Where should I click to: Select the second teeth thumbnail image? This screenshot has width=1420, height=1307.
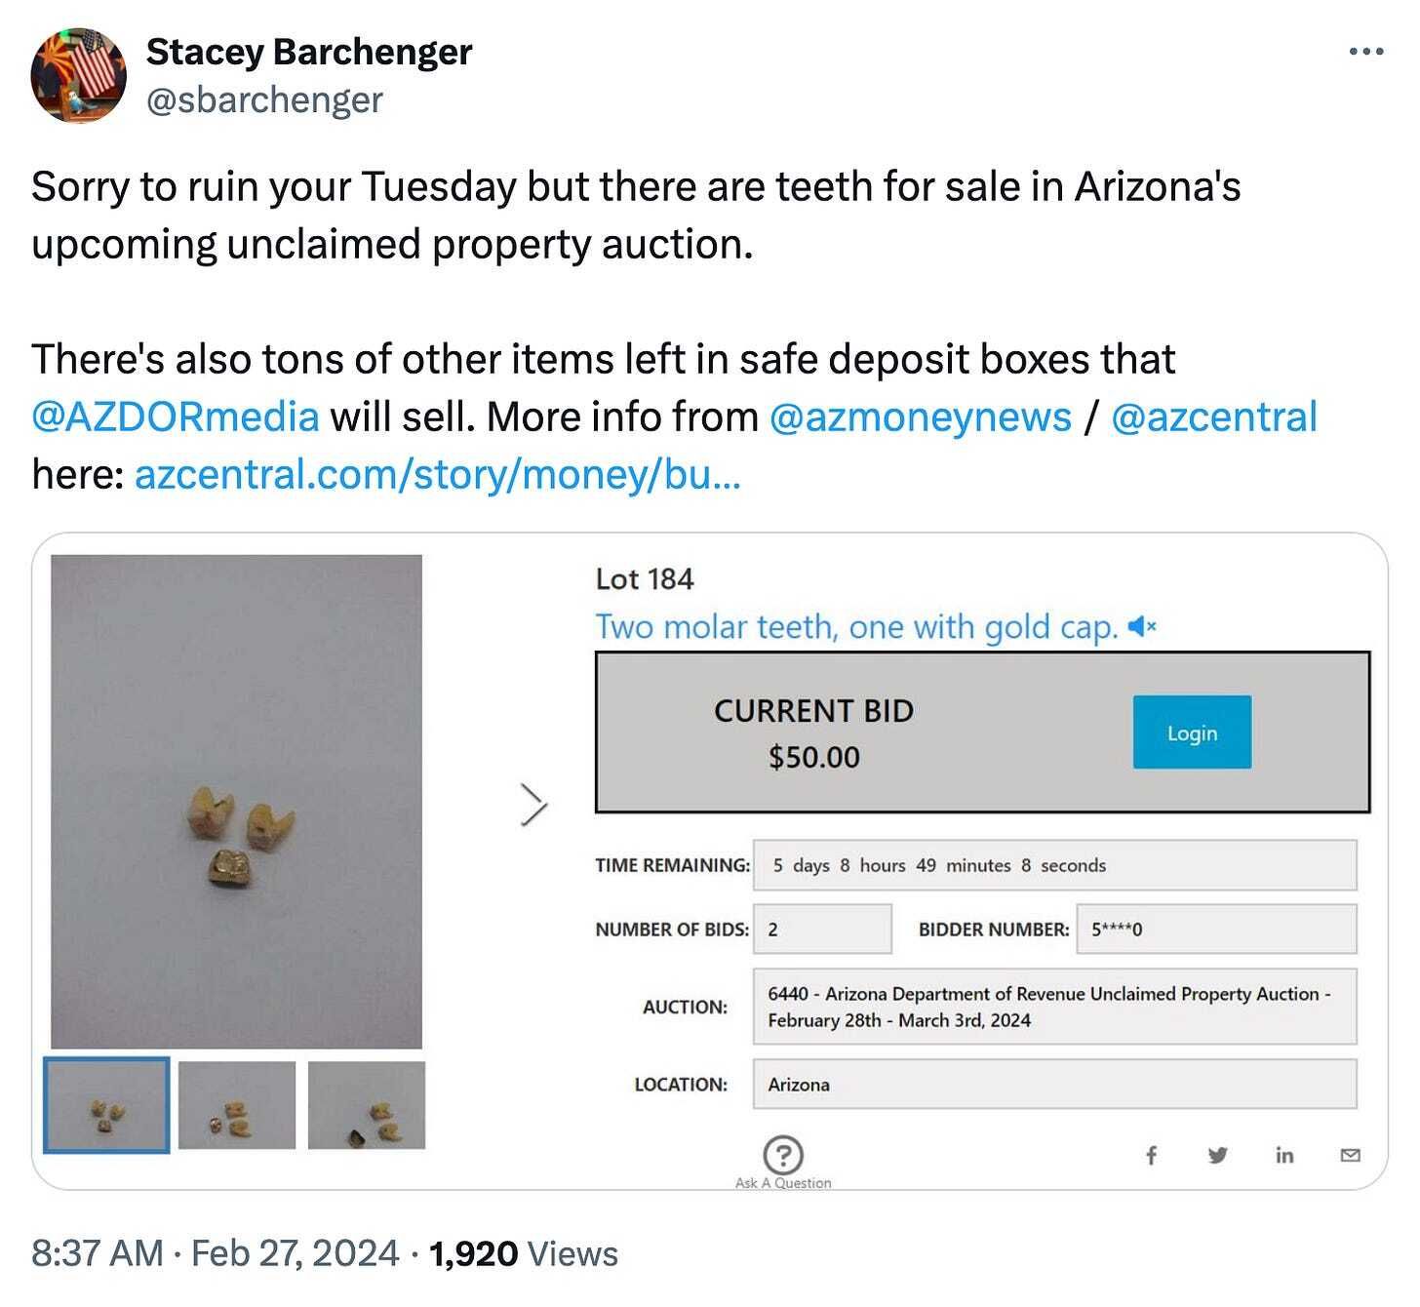click(237, 1105)
